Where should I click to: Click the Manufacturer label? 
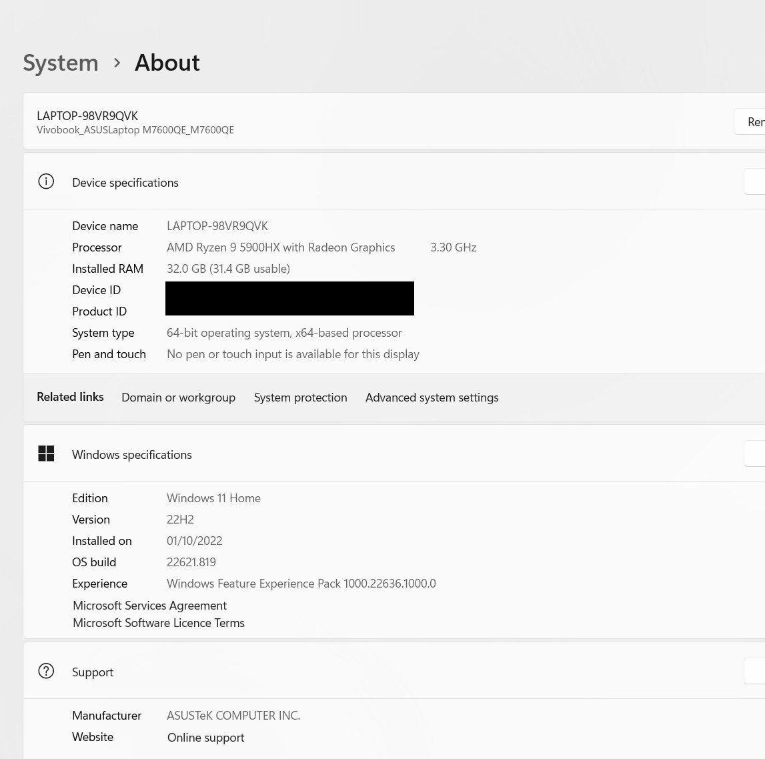click(x=107, y=716)
